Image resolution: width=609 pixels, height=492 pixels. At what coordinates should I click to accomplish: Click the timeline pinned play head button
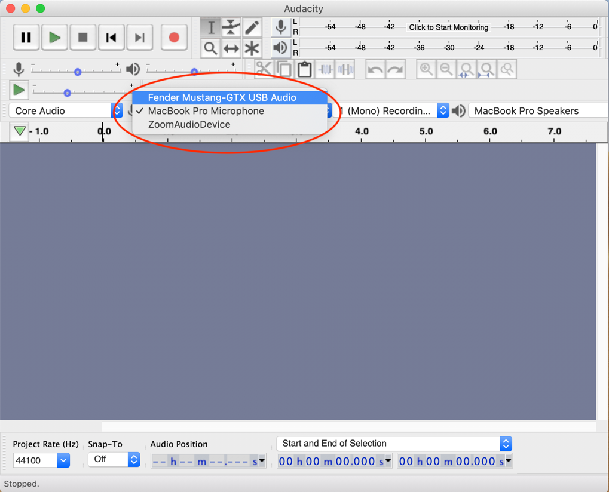pyautogui.click(x=19, y=131)
